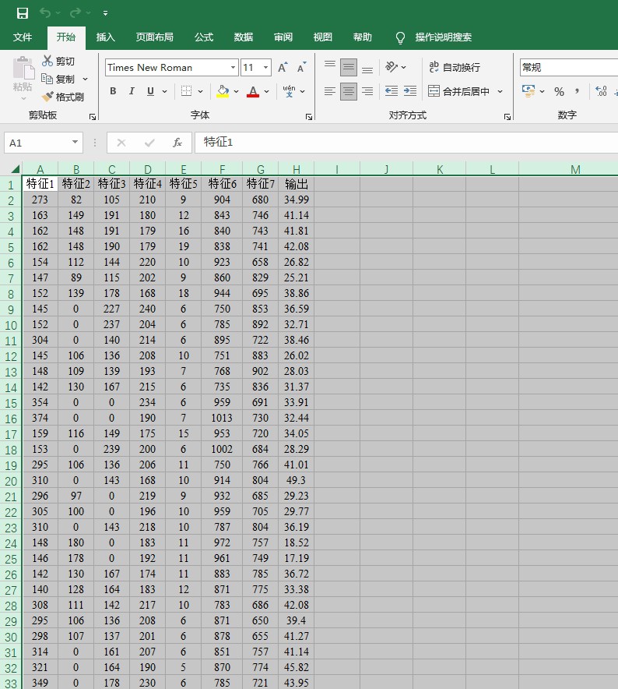Select row 16 header
The image size is (618, 689).
pos(11,419)
